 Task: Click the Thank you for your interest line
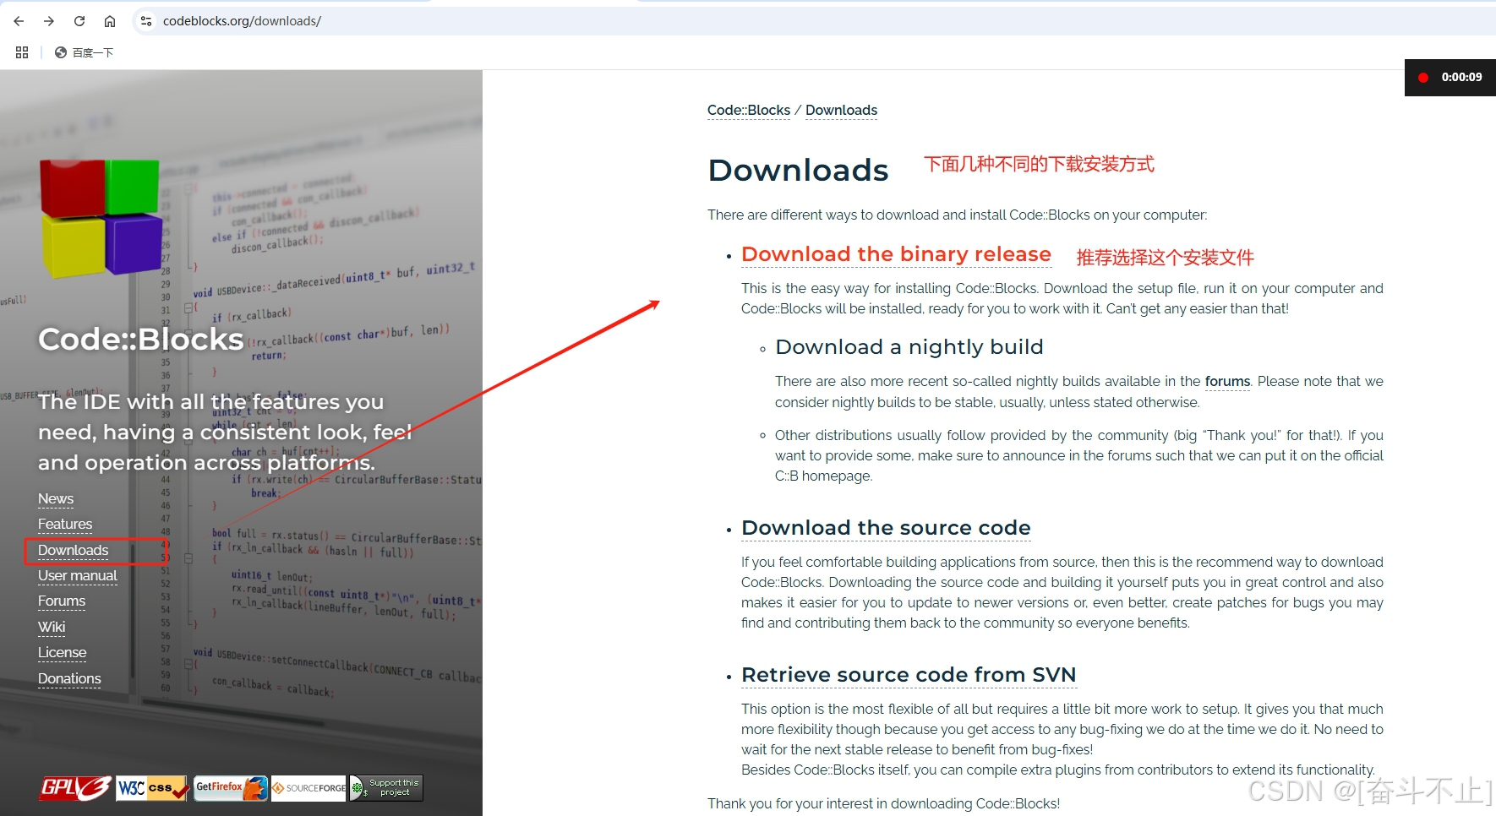tap(883, 804)
